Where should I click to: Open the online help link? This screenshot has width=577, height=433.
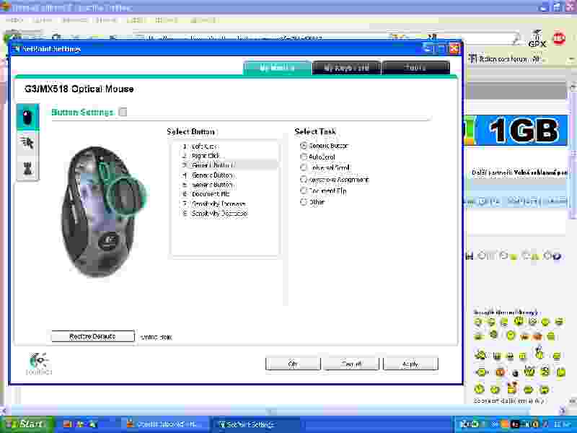pos(156,337)
